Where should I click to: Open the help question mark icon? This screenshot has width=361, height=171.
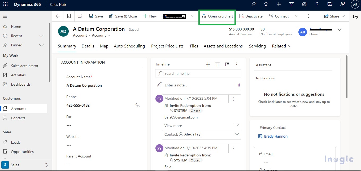pyautogui.click(x=317, y=4)
